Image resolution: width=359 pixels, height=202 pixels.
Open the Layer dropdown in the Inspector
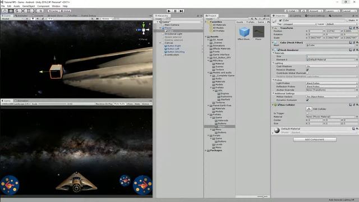point(341,24)
